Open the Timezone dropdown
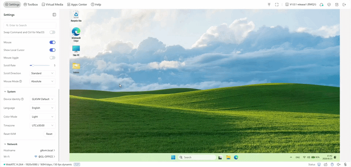 pyautogui.click(x=43, y=126)
